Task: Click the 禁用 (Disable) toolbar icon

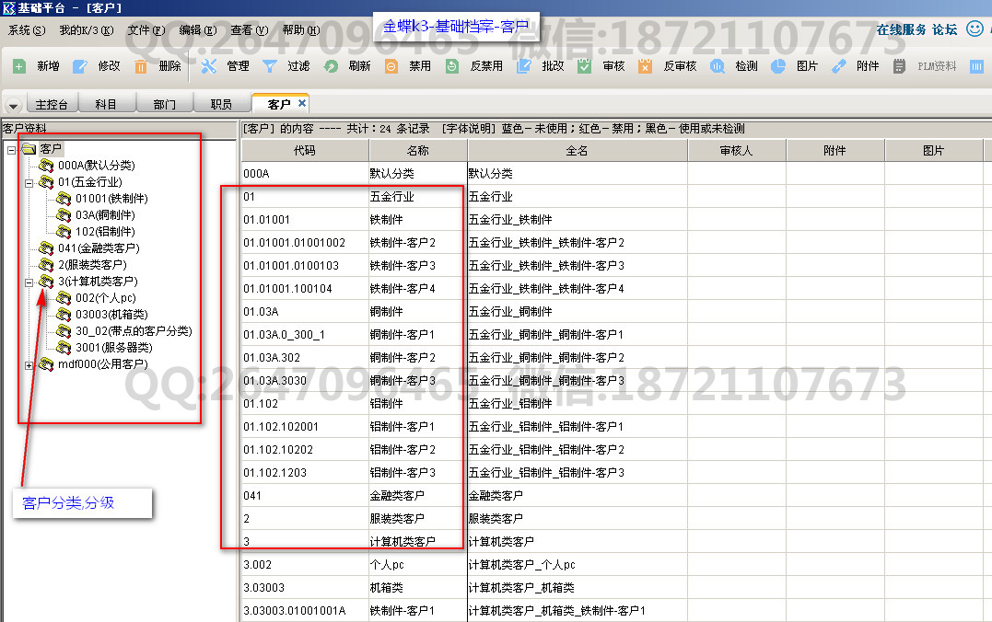Action: [391, 66]
